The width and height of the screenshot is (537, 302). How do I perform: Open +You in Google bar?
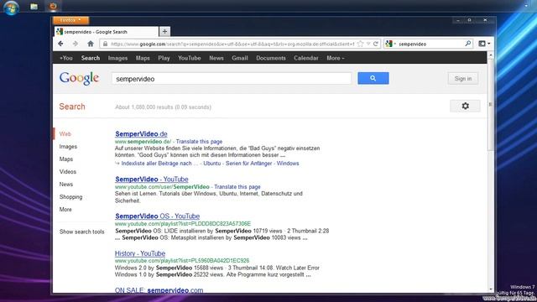click(66, 58)
